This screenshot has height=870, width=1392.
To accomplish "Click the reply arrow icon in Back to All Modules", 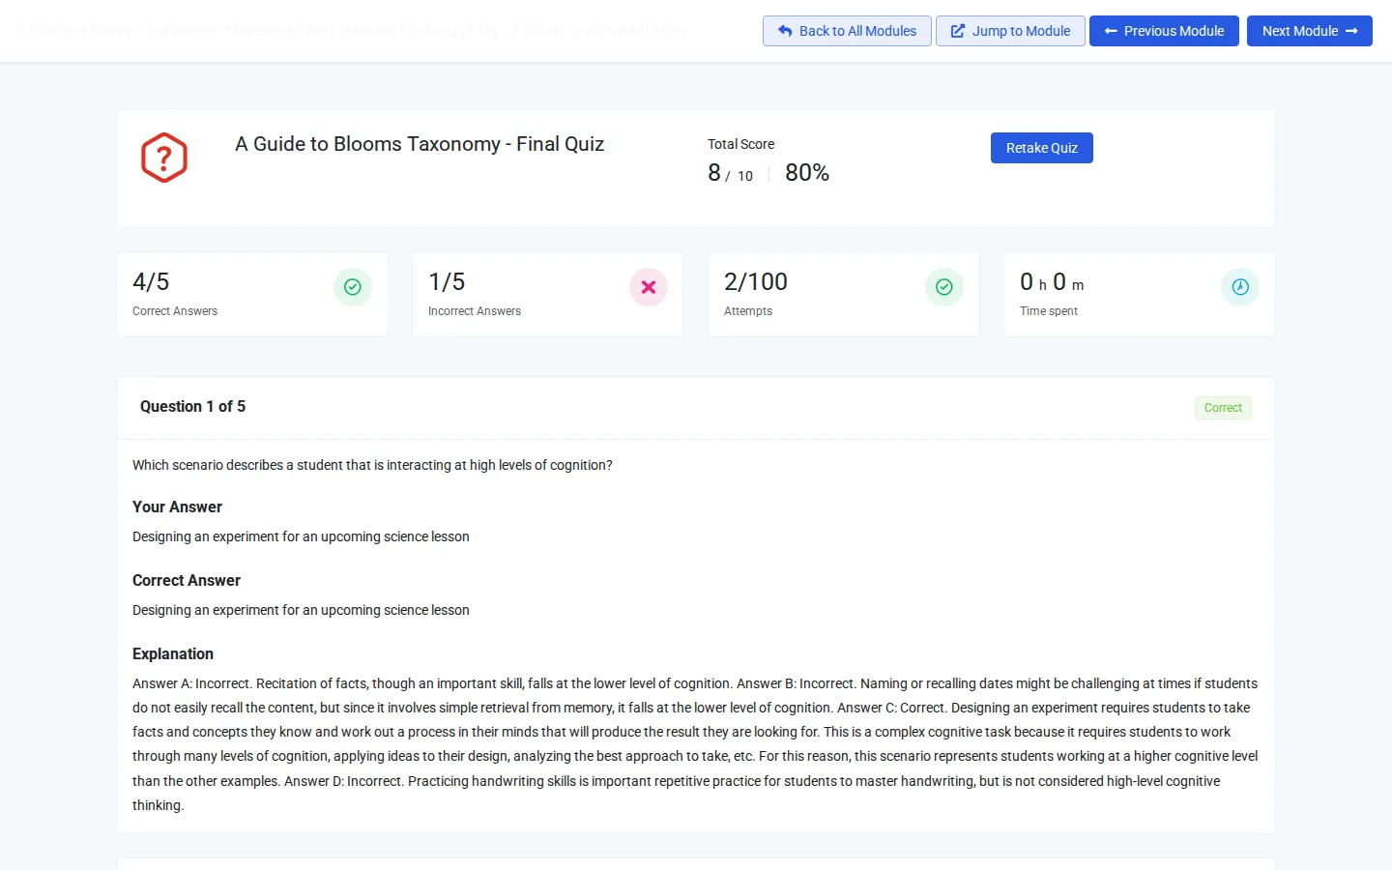I will (x=785, y=31).
